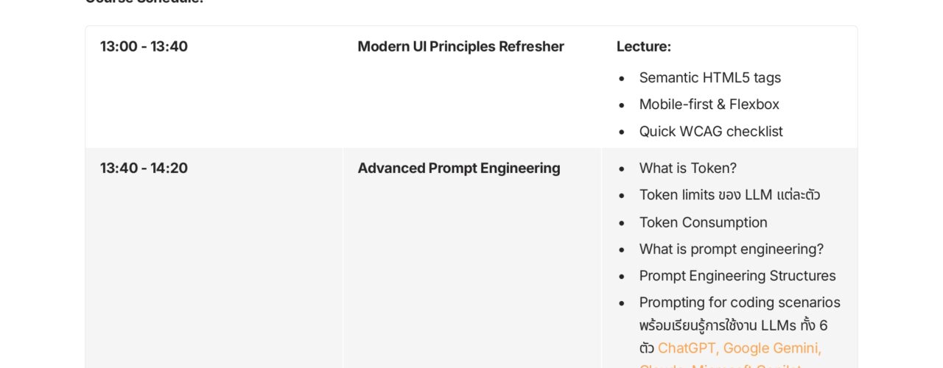Screen dimensions: 943x368
Task: Click the bullet beside What is Token?
Action: point(622,169)
